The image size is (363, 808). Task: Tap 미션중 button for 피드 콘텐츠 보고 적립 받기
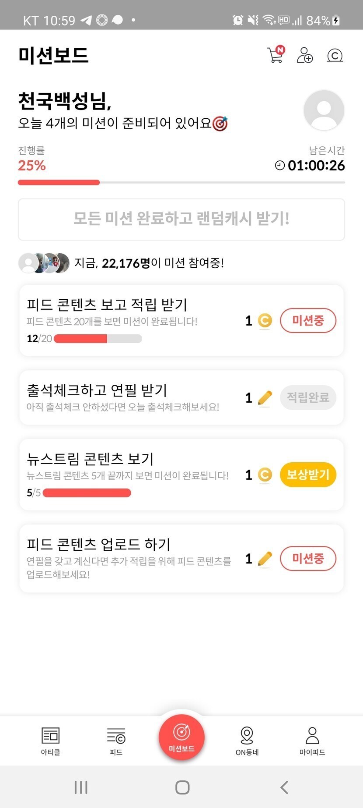pyautogui.click(x=308, y=321)
